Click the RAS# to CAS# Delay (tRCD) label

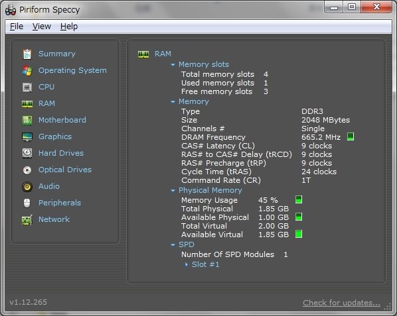tap(236, 154)
